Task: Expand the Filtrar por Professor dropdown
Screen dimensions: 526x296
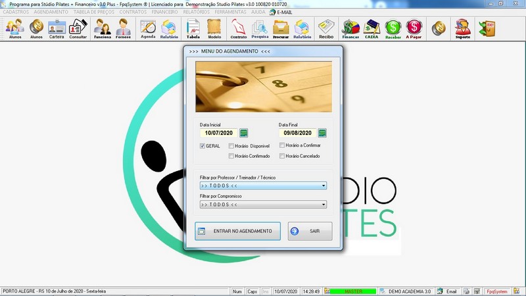Action: (263, 185)
